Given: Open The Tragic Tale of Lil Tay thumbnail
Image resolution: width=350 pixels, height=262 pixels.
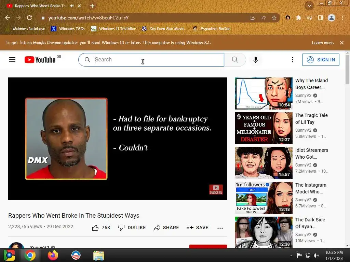Looking at the screenshot, I should click(x=264, y=128).
